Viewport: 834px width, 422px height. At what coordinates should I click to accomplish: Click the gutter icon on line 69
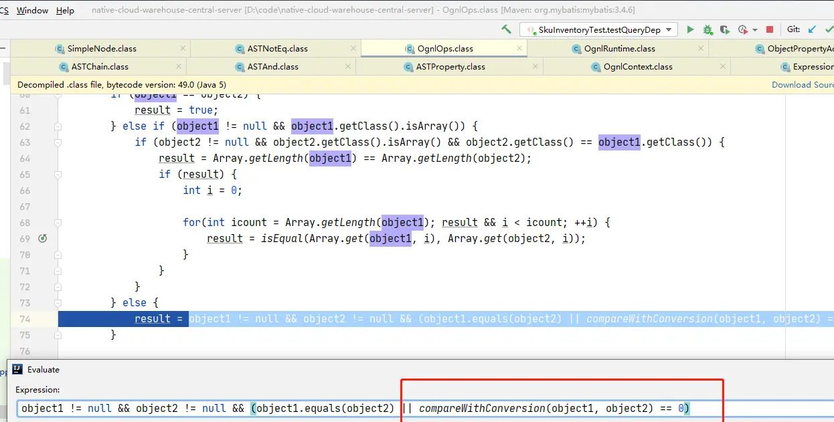pos(42,238)
